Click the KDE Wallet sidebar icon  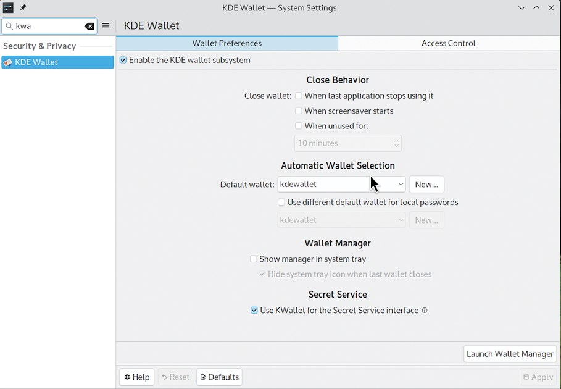8,62
